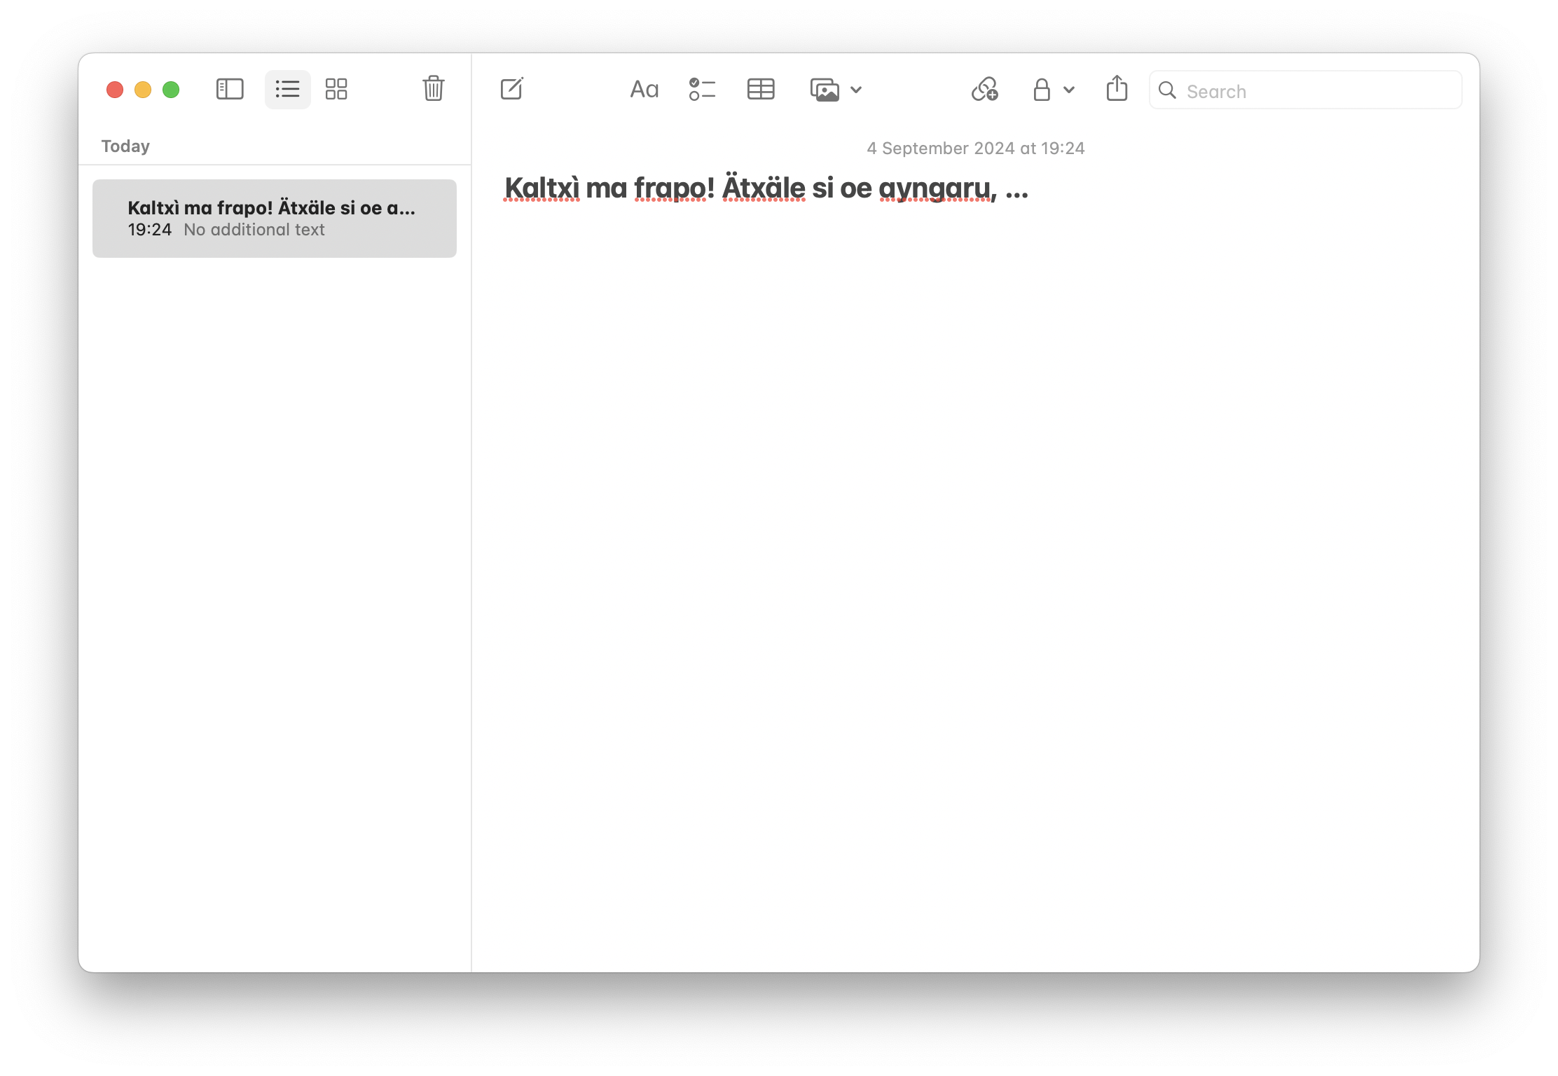Share the note

tap(1117, 89)
